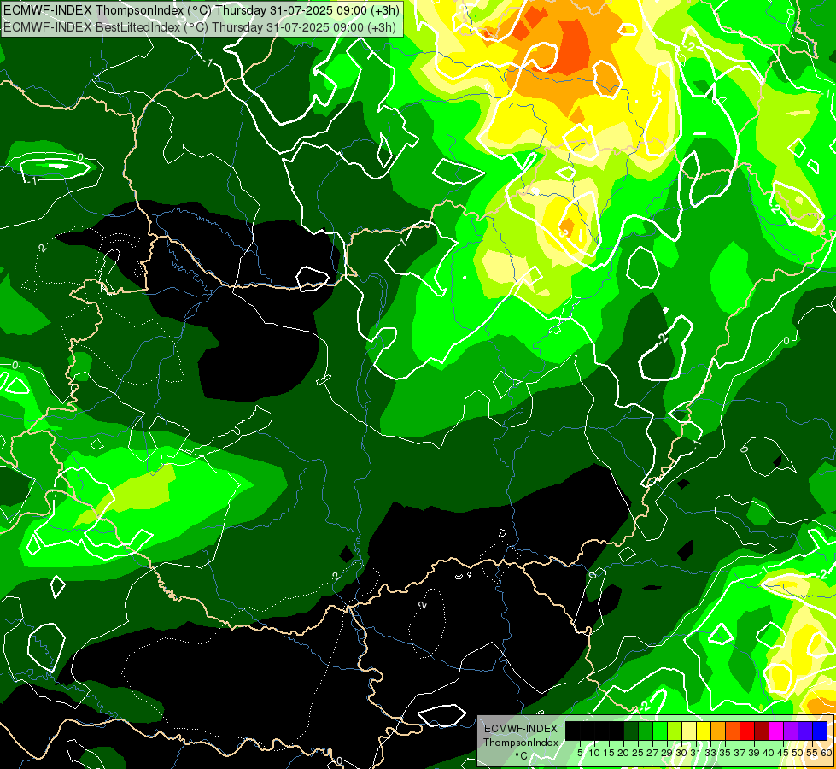Pick the lime 29–30 legend swatch
836x769 pixels.
(x=675, y=731)
